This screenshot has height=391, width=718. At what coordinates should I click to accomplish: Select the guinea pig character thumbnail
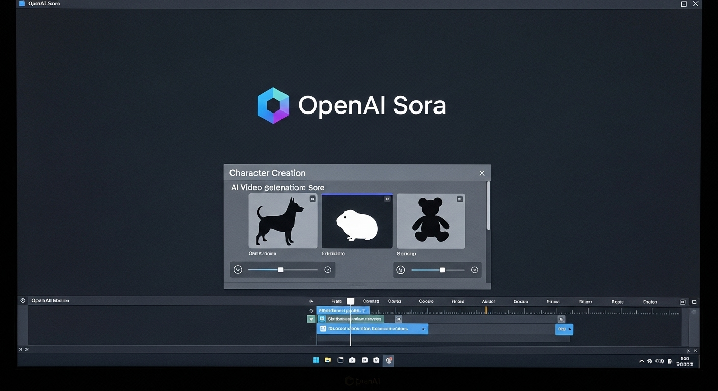pyautogui.click(x=356, y=221)
